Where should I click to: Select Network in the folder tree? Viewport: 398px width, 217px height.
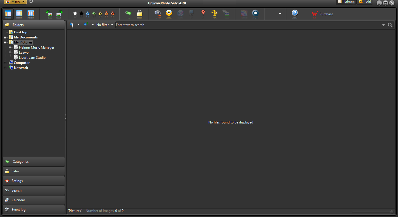[21, 68]
